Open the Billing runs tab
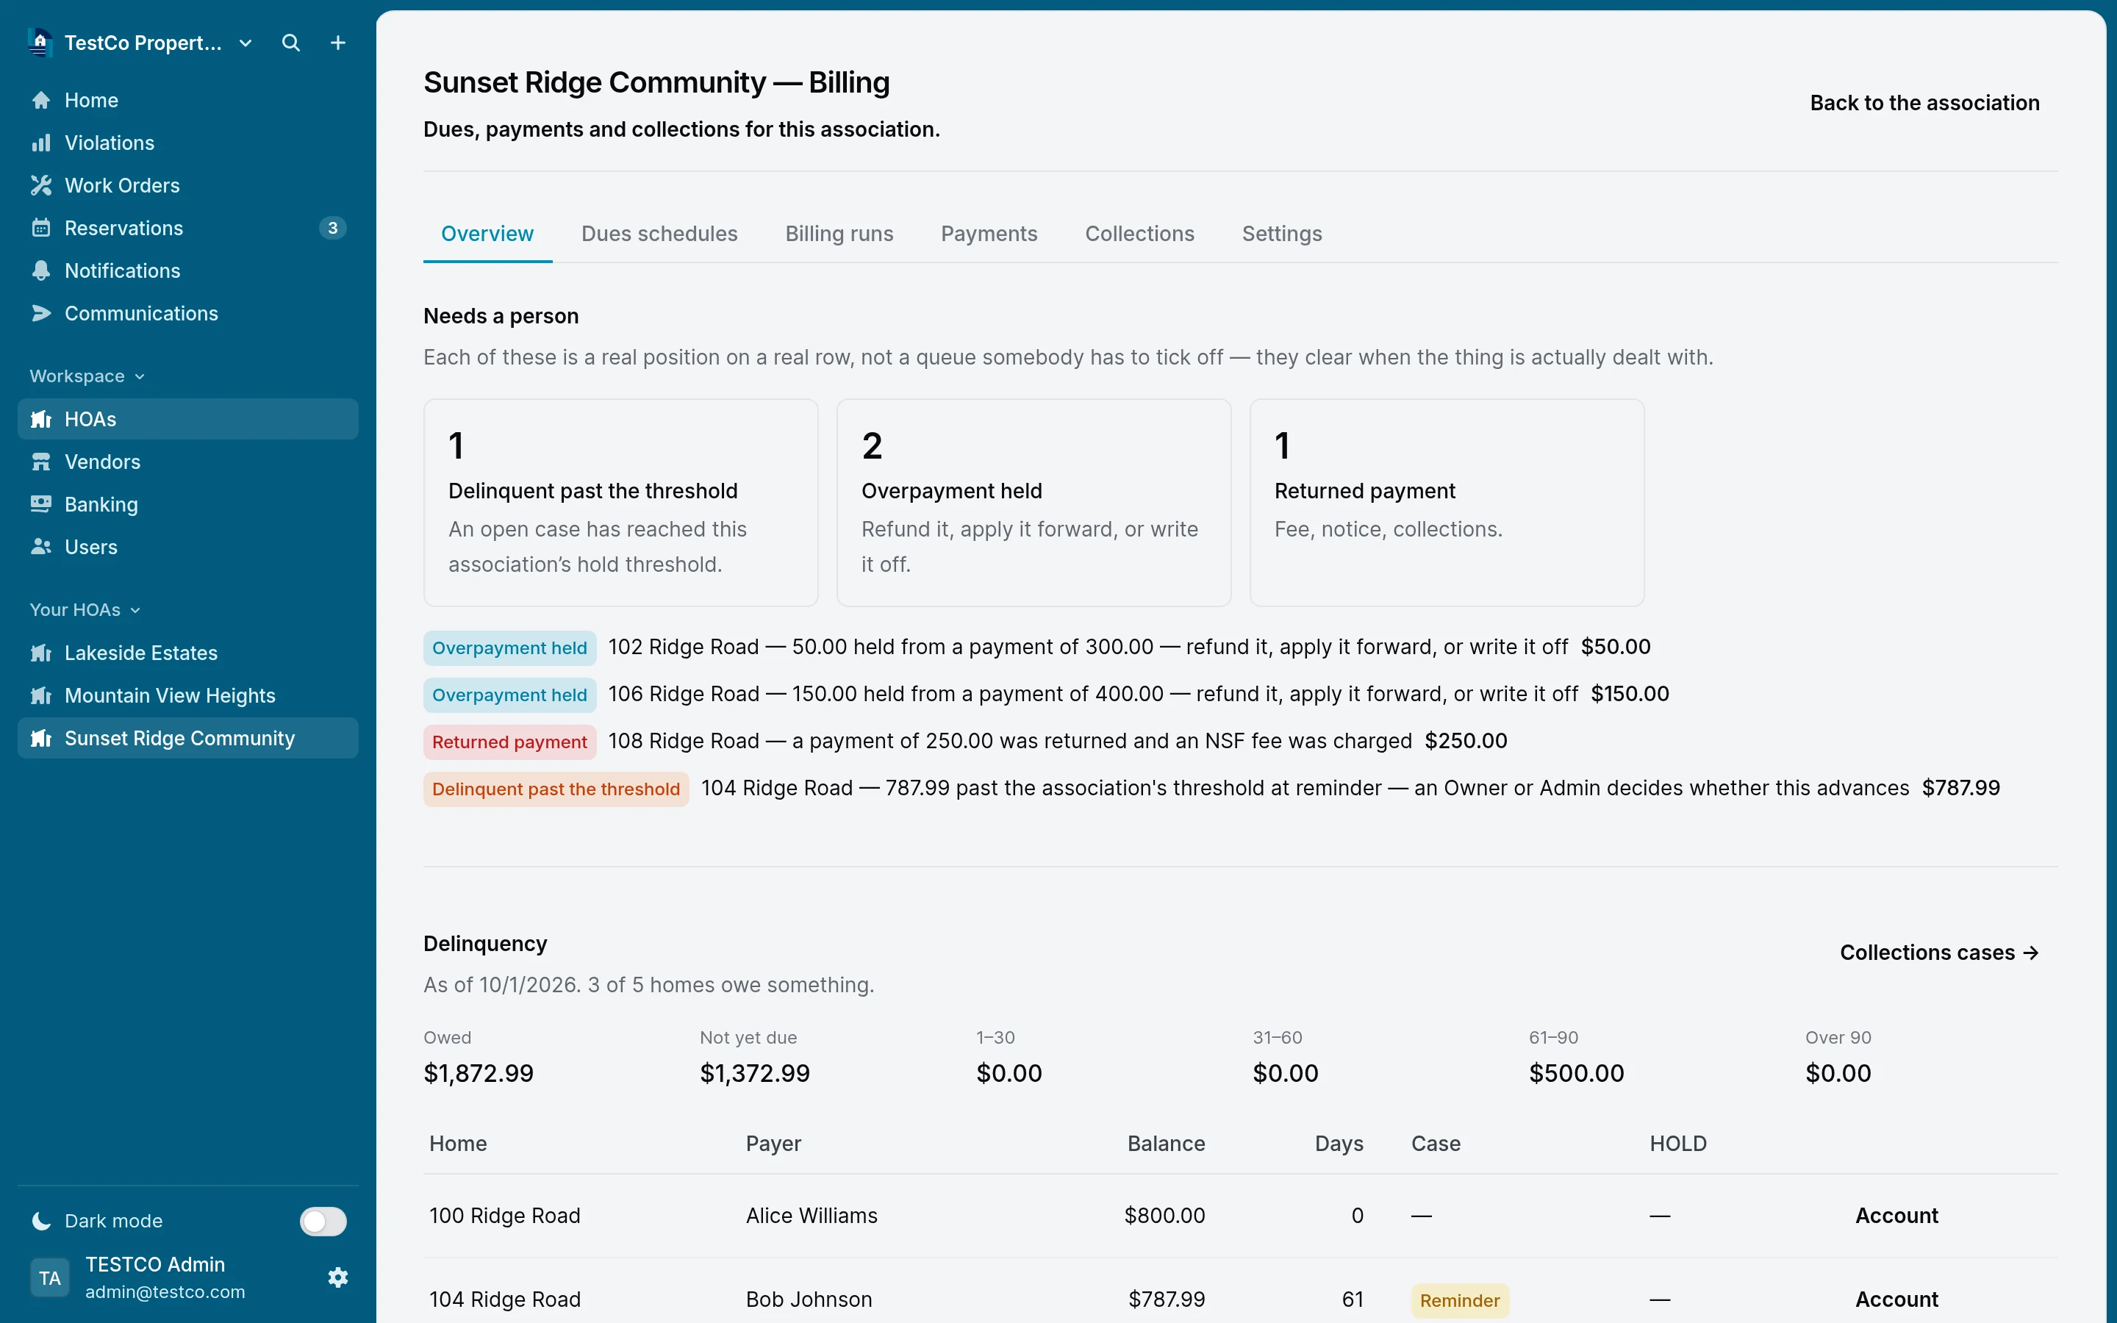 tap(839, 234)
